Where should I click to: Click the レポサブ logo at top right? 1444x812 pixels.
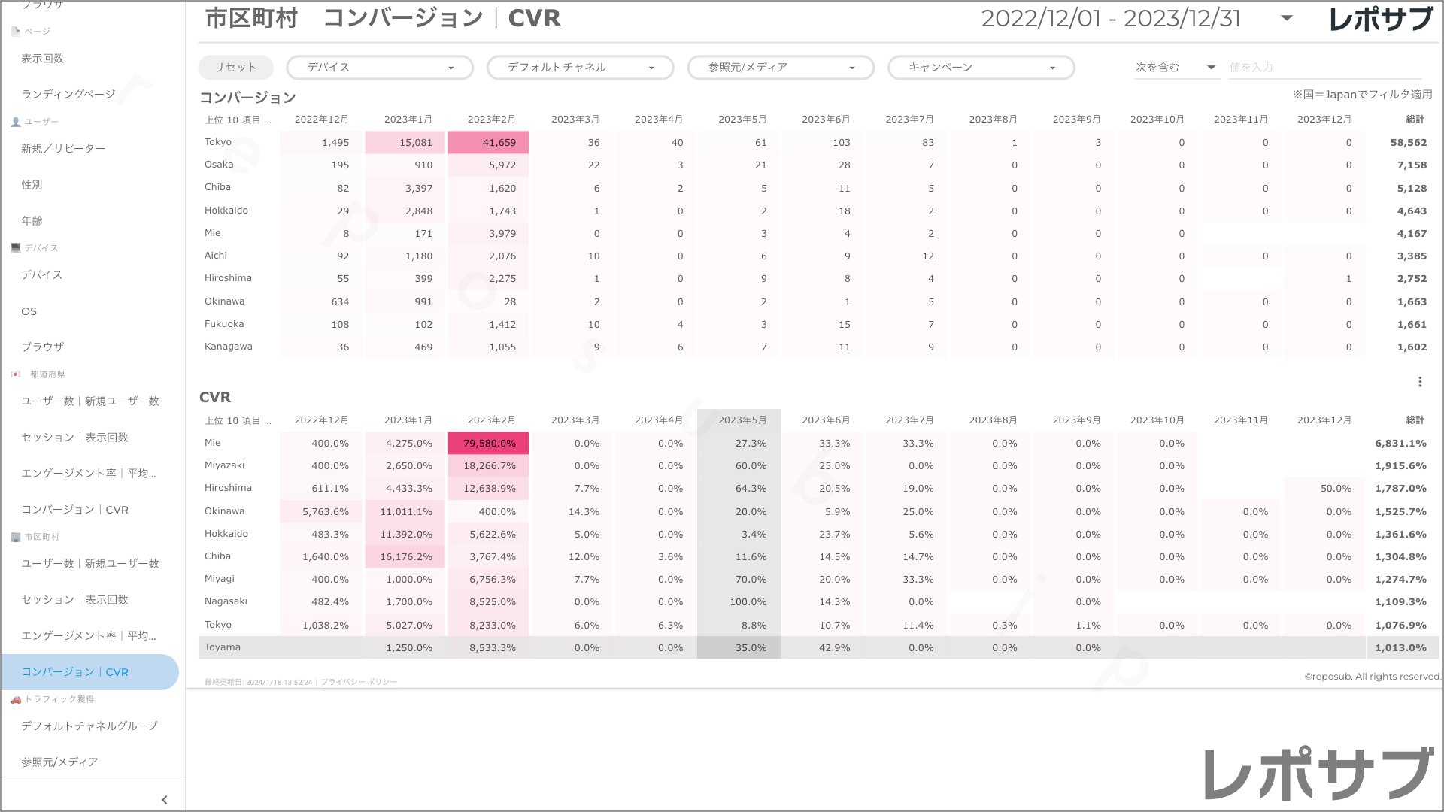1381,19
